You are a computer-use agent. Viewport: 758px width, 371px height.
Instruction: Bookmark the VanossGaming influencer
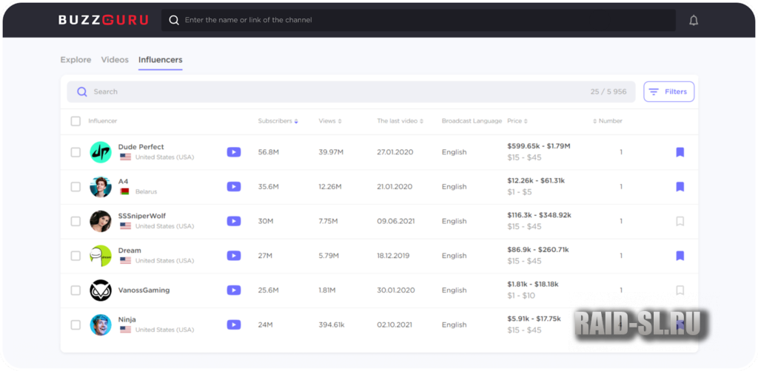[x=680, y=290]
